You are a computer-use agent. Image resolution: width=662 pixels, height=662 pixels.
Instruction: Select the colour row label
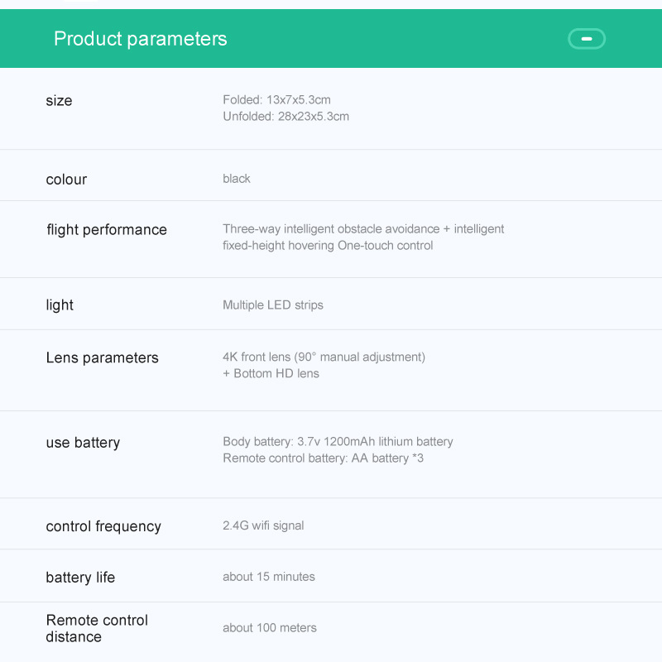coord(66,180)
